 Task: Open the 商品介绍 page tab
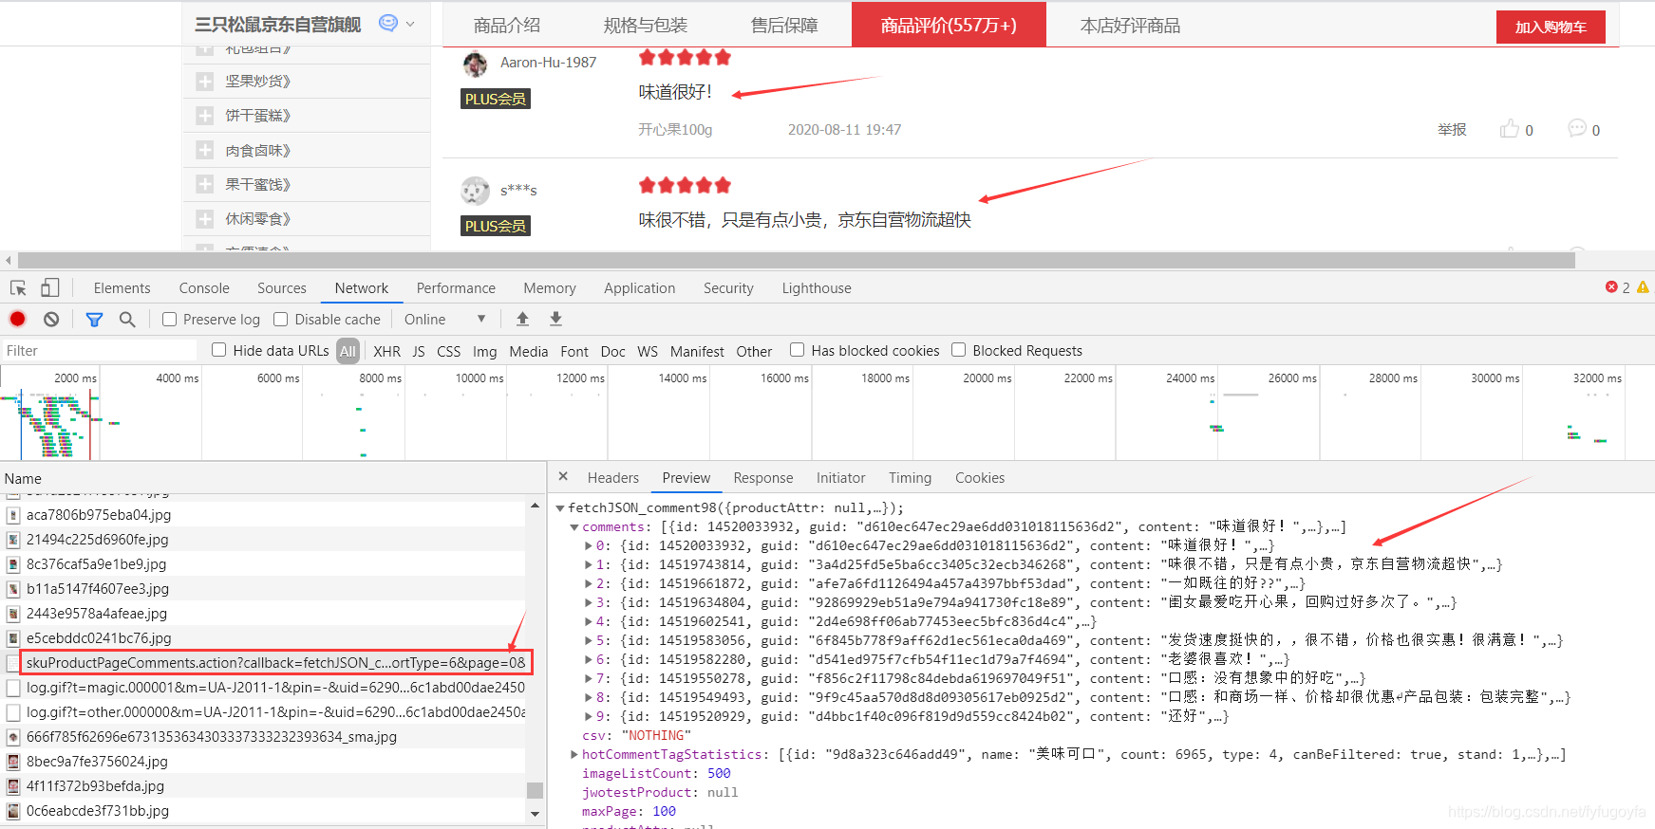(507, 26)
